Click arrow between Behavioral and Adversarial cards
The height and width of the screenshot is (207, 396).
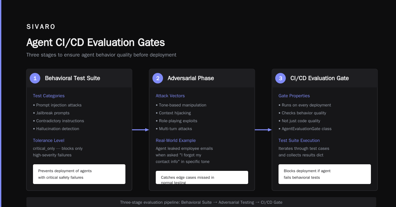[141, 130]
